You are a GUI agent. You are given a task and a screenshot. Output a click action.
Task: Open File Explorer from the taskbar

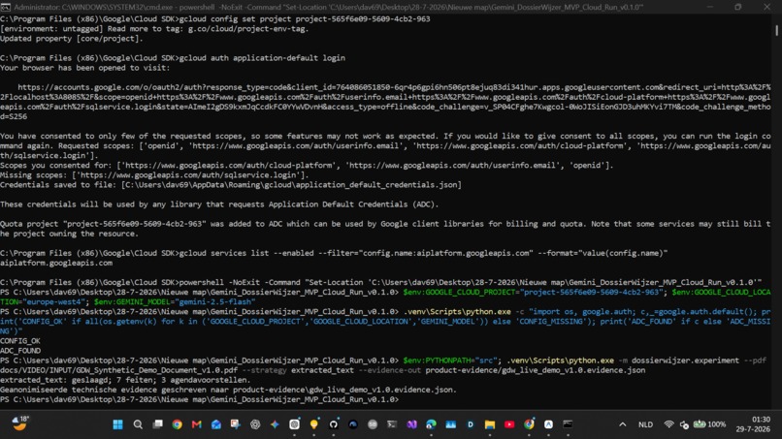coord(490,424)
